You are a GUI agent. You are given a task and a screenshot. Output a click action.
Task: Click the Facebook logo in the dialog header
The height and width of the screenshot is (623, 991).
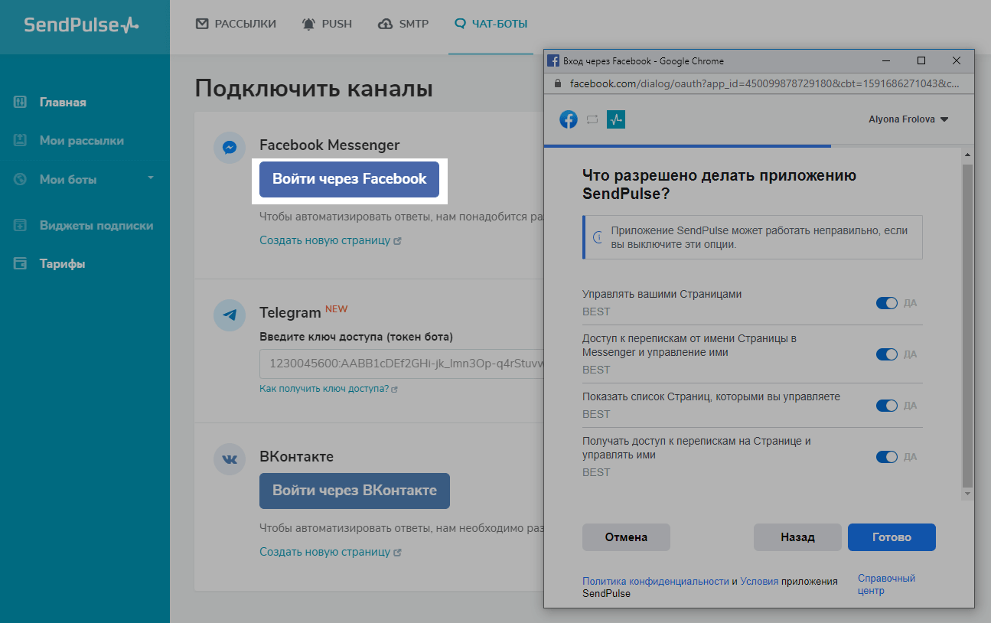[569, 119]
